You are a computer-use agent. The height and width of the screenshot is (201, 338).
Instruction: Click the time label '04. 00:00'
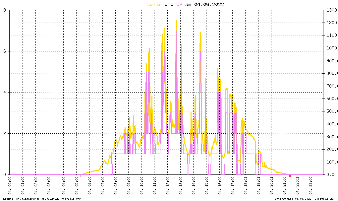(x=10, y=185)
